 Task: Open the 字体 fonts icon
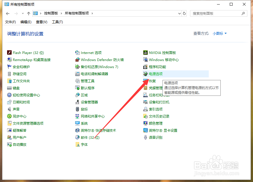click(x=77, y=144)
